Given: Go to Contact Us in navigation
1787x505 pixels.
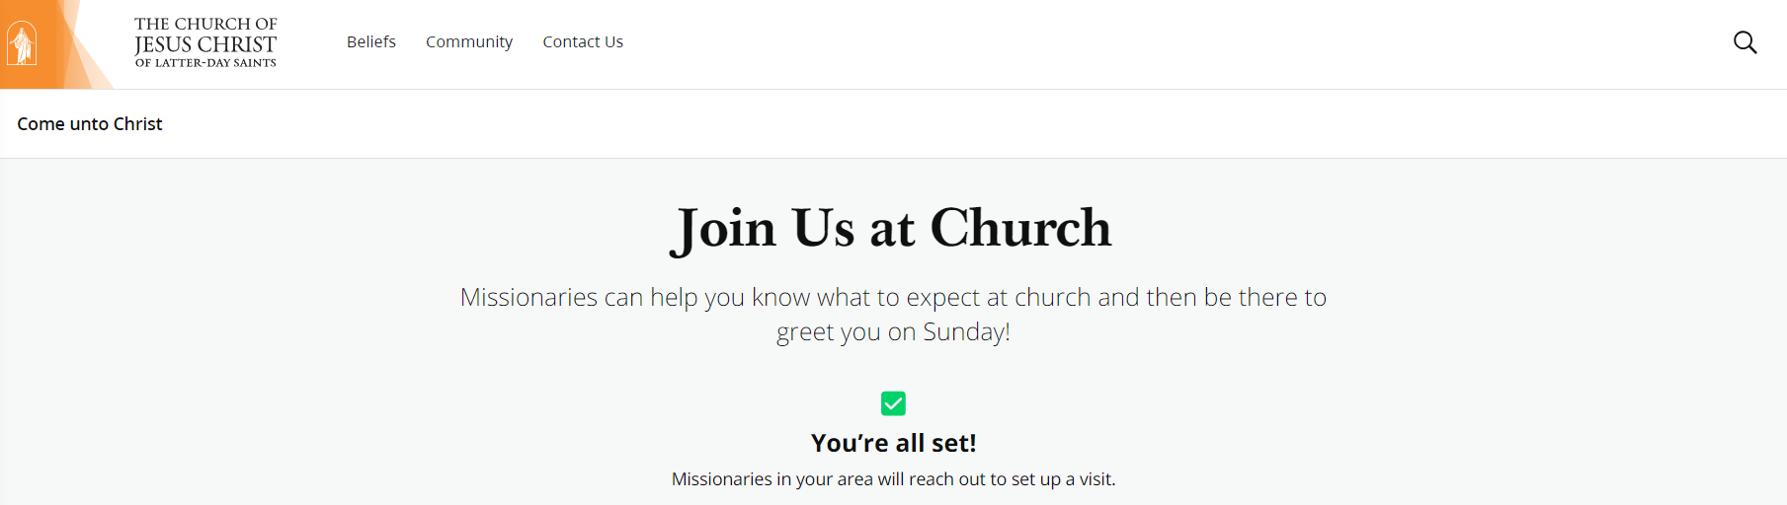Looking at the screenshot, I should tap(583, 41).
